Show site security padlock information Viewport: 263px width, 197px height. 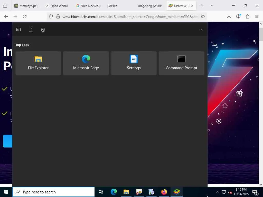coord(58,16)
